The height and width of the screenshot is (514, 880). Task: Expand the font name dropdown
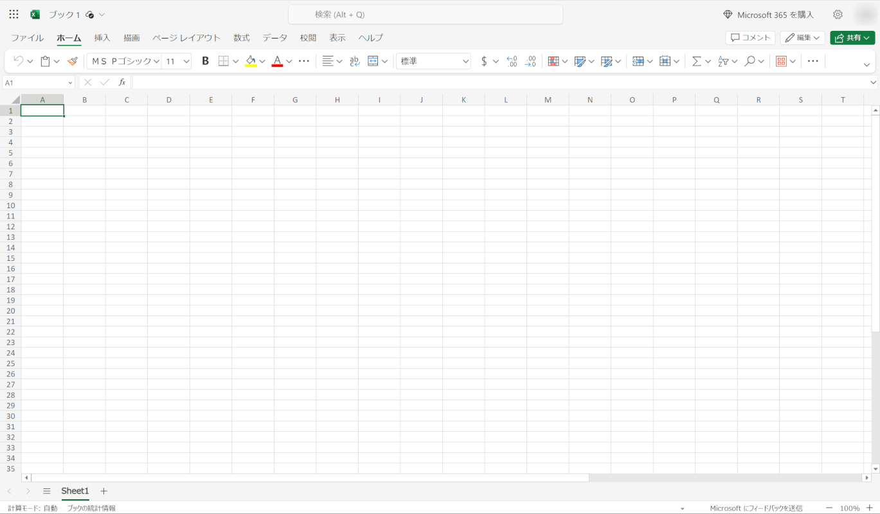[156, 61]
